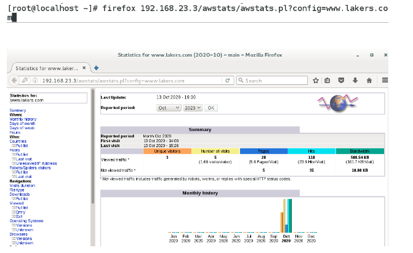Open Versions under Operating Systems
This screenshot has height=253, width=413.
pos(24,225)
